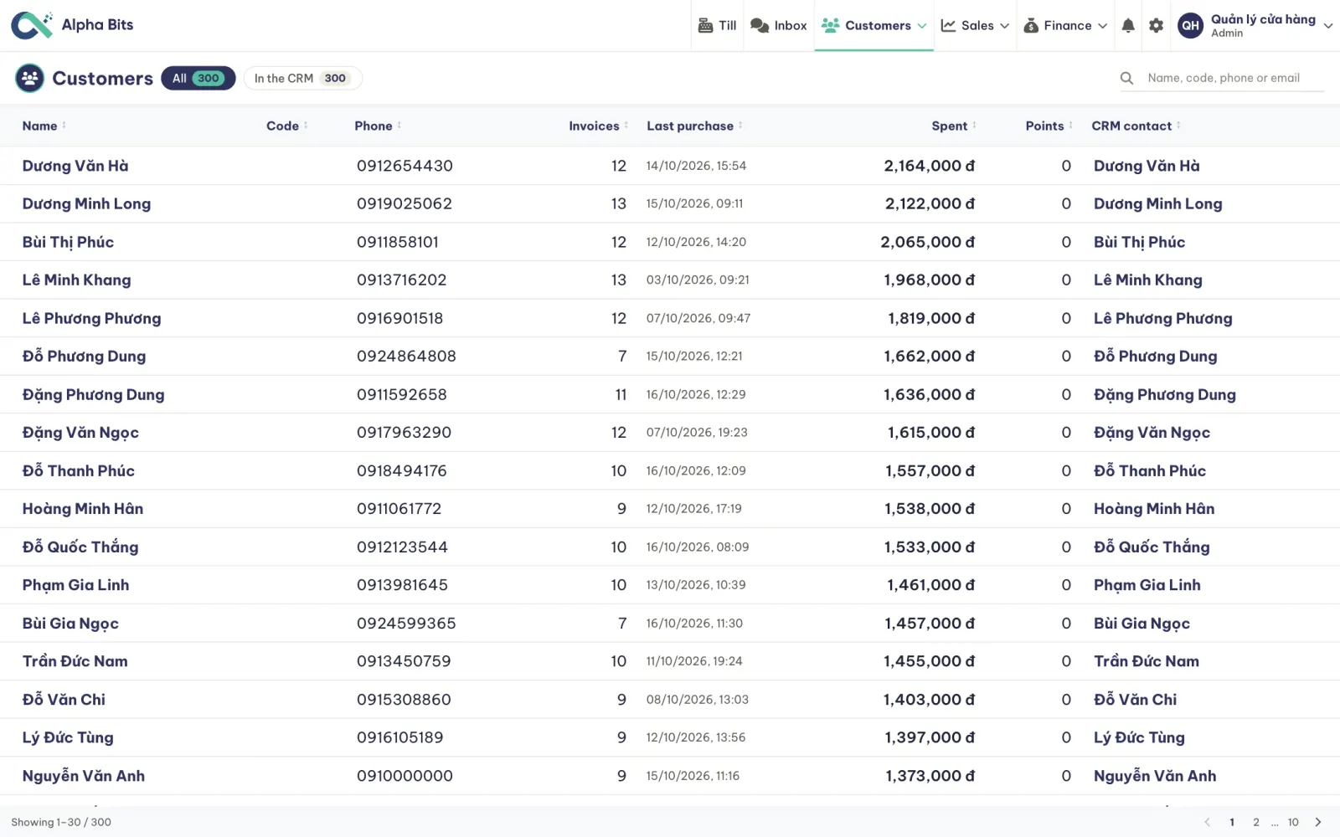Open CRM contact Dương Minh Long
The height and width of the screenshot is (837, 1340).
(x=1157, y=204)
